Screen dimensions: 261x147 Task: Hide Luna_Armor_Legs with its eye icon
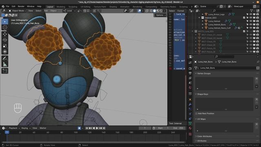point(251,14)
